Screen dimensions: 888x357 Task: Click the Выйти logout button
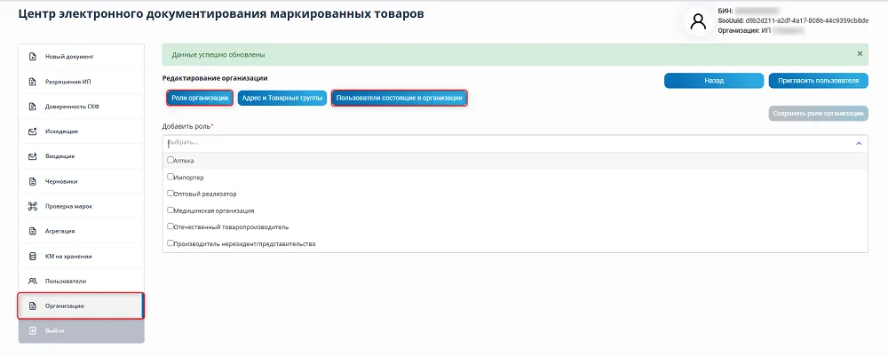point(81,330)
